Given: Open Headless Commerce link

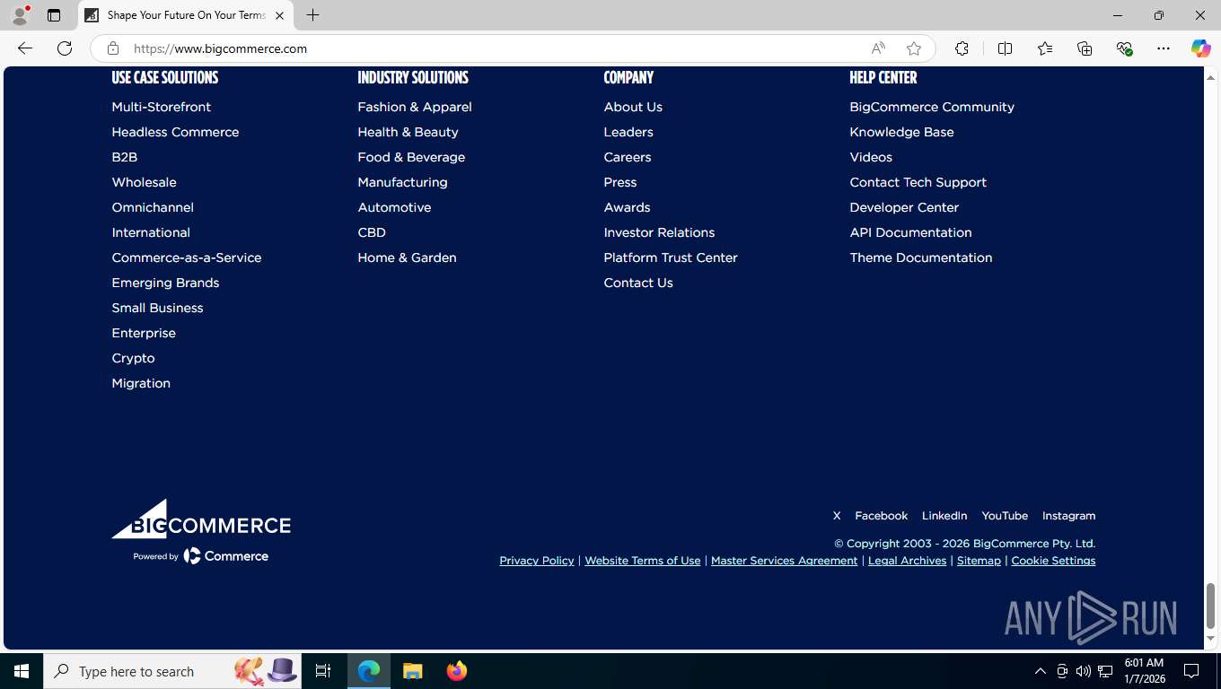Looking at the screenshot, I should point(175,132).
